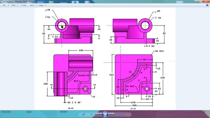Open Photo Viewer help icon

[207, 5]
